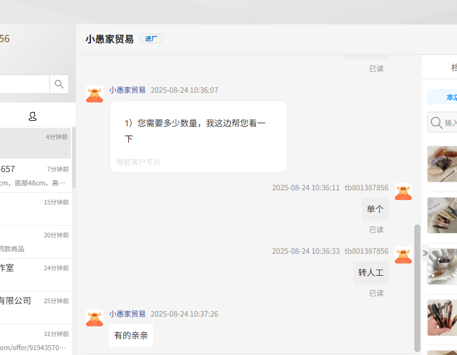Click the 转人工 message bubble
The height and width of the screenshot is (355, 457).
371,273
